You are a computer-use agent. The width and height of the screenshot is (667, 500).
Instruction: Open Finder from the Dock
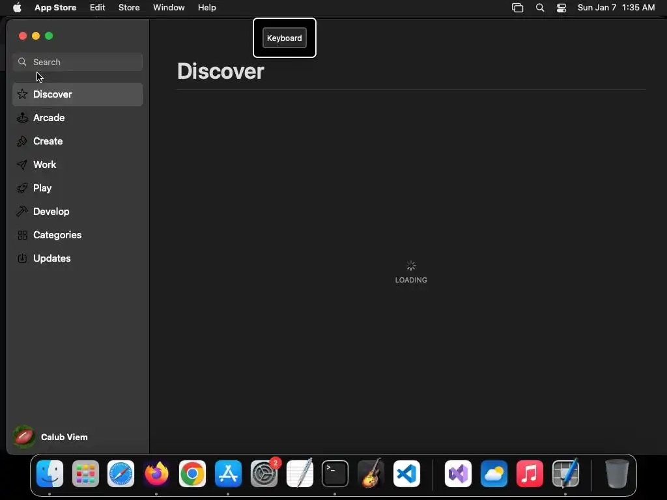50,474
